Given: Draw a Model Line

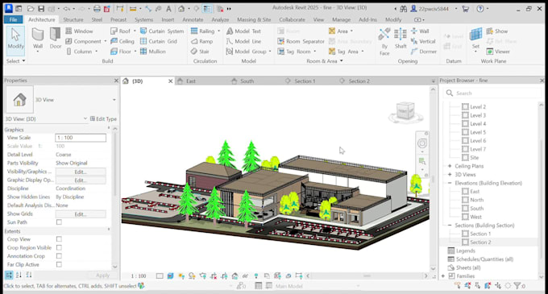Looking at the screenshot, I should [243, 41].
